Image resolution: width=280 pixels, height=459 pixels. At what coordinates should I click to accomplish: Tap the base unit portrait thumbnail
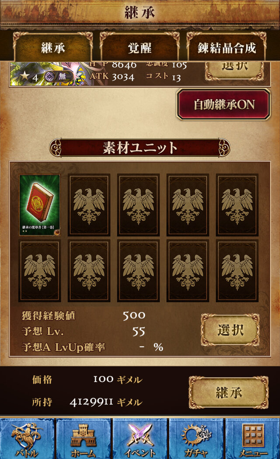[x=48, y=74]
